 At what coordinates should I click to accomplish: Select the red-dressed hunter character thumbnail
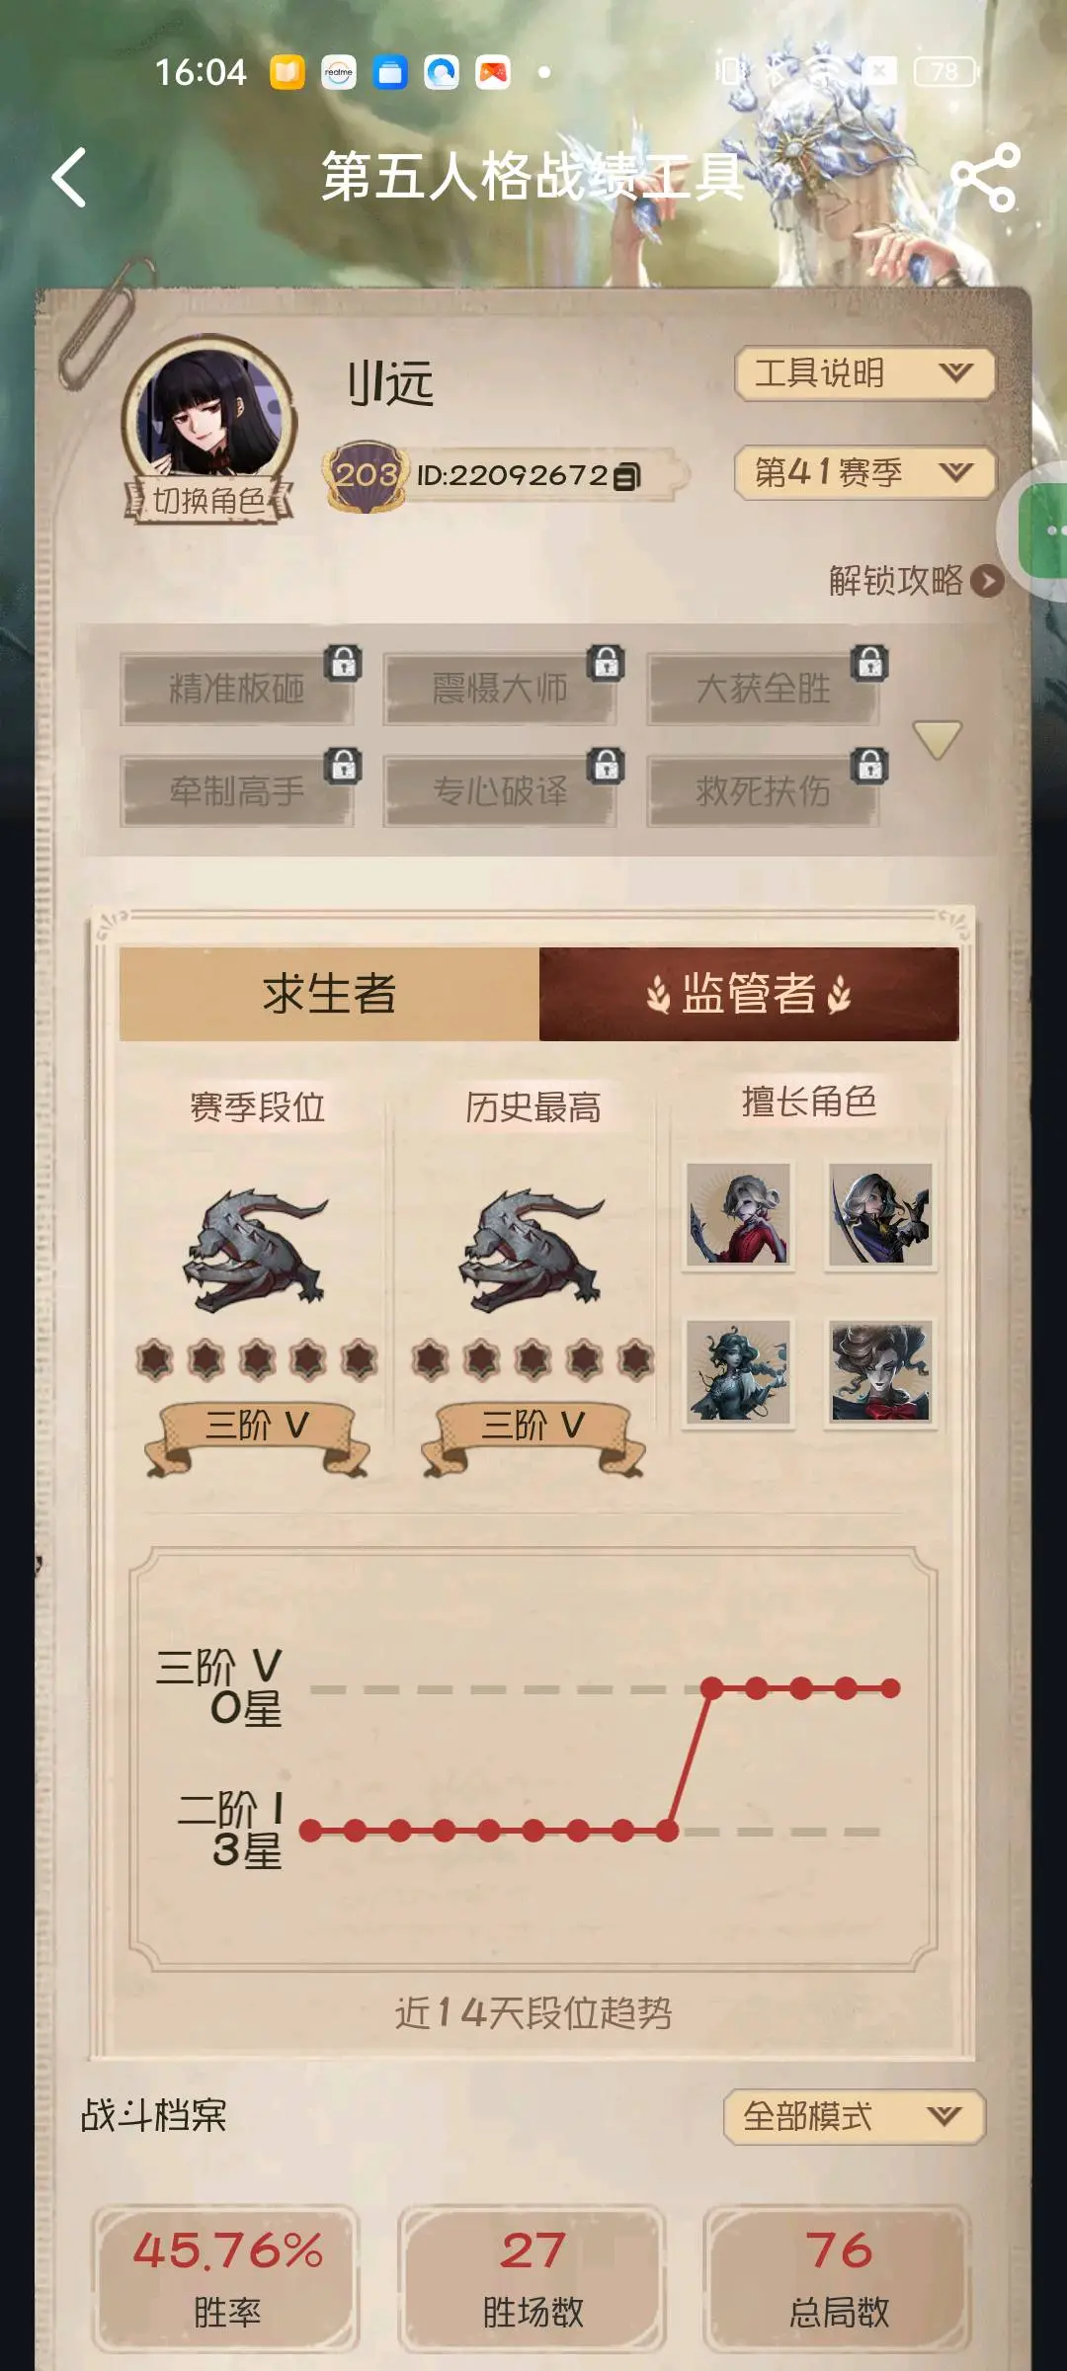pos(738,1215)
